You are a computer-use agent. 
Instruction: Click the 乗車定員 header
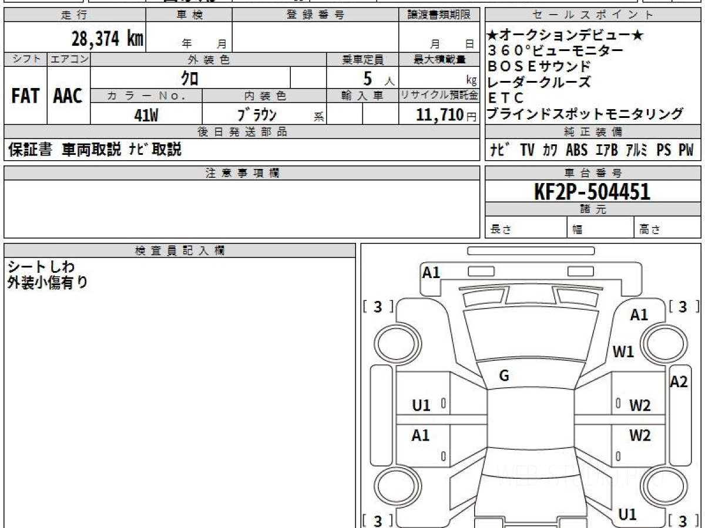click(362, 60)
